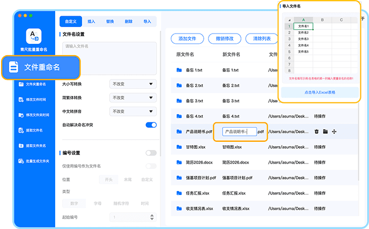Click folder icon in 产品说明书.pdf row actions

click(x=325, y=132)
